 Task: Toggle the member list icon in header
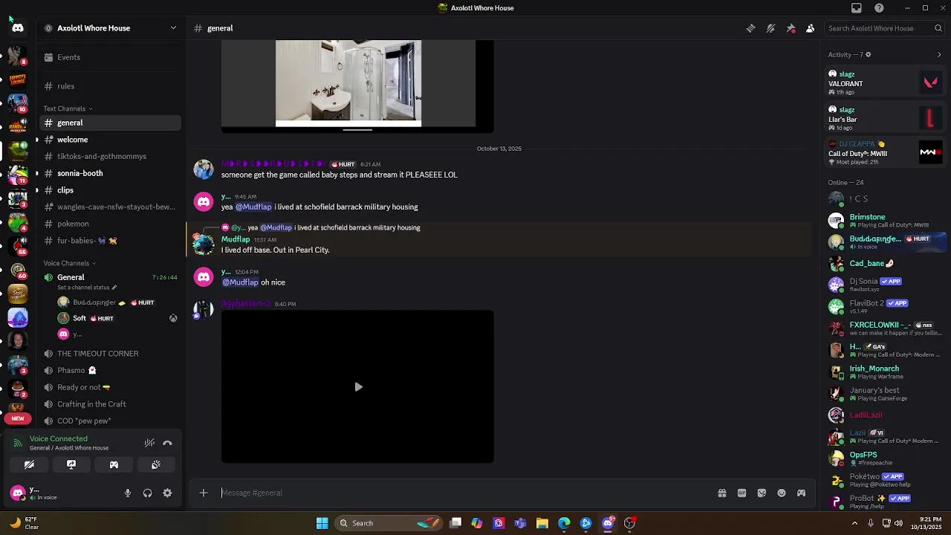coord(811,28)
